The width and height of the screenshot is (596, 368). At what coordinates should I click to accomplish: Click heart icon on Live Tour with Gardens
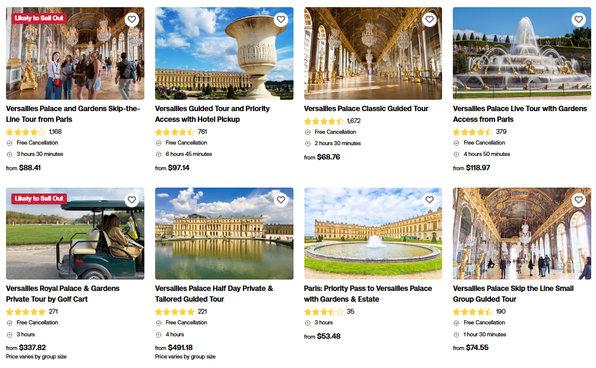coord(579,20)
